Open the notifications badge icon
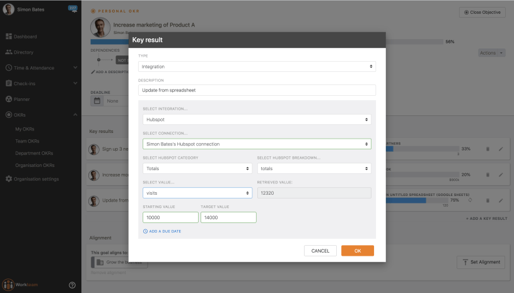 tap(72, 9)
